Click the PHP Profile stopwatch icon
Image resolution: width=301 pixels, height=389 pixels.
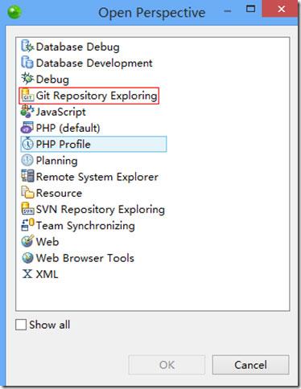click(27, 144)
